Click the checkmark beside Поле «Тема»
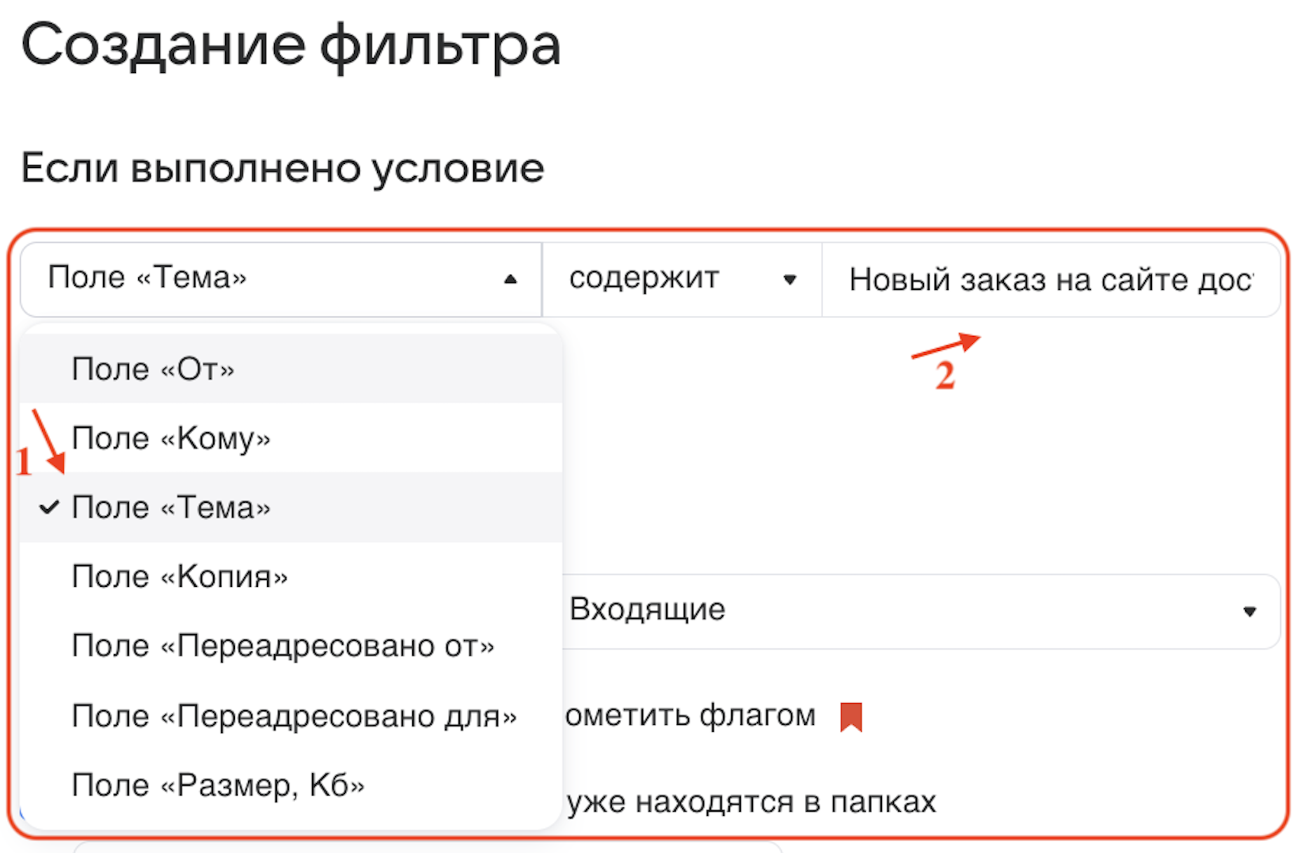Image resolution: width=1304 pixels, height=853 pixels. point(49,507)
